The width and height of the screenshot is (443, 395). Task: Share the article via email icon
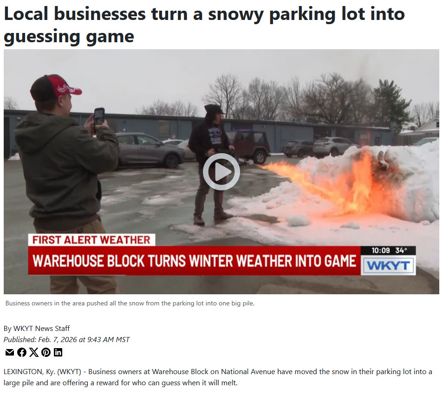[10, 352]
